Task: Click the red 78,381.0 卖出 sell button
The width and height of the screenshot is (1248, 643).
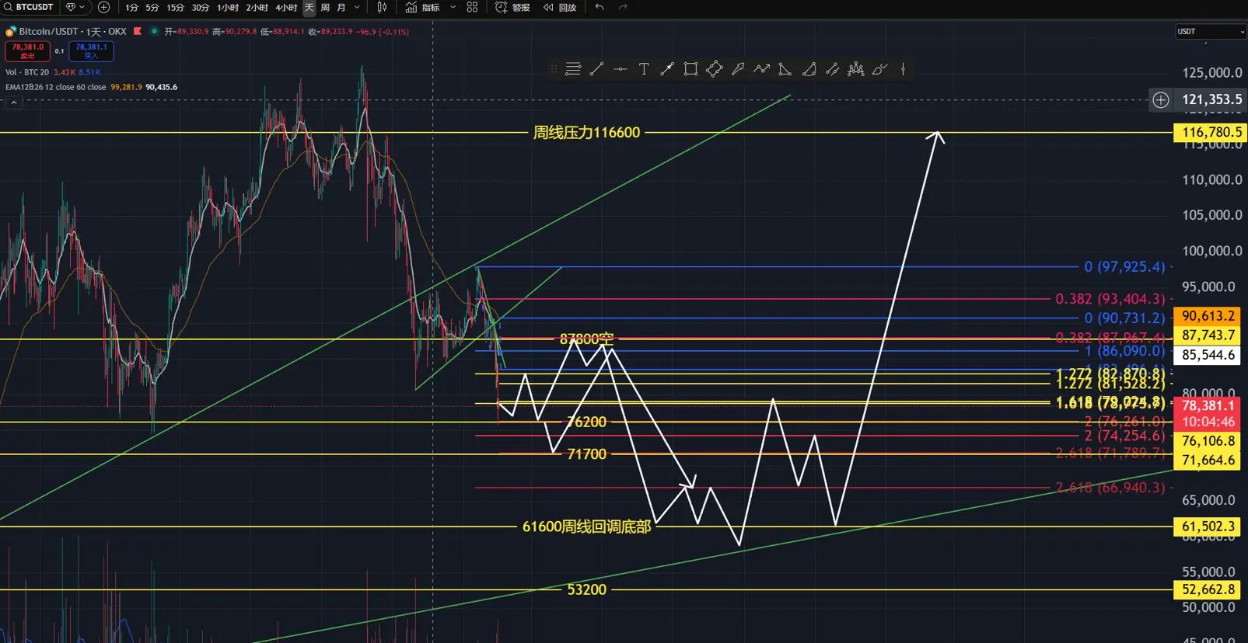Action: 27,51
